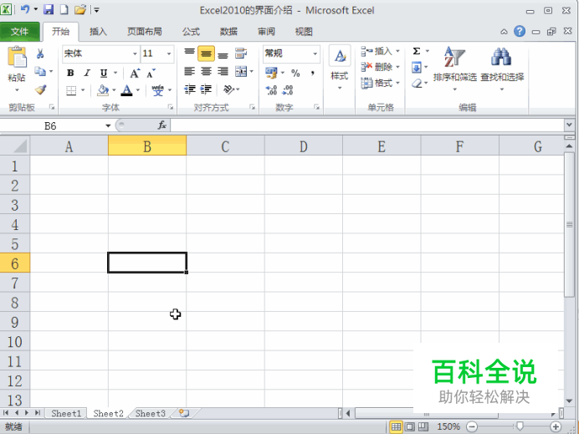
Task: Switch to the 页面布局 ribbon tab
Action: pos(145,32)
